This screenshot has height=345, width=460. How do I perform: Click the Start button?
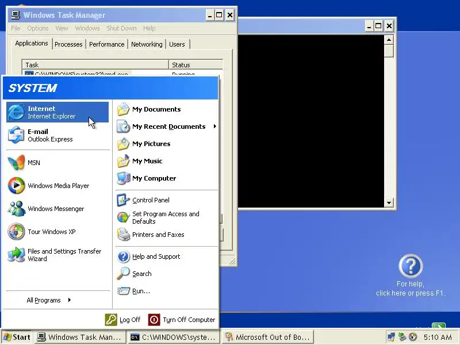coord(17,337)
